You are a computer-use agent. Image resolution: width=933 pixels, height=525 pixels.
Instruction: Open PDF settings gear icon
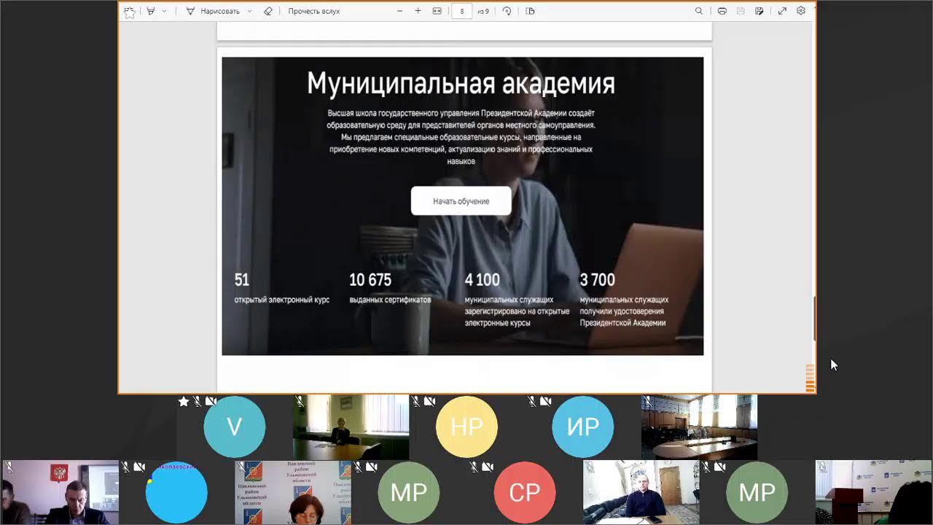coord(801,11)
